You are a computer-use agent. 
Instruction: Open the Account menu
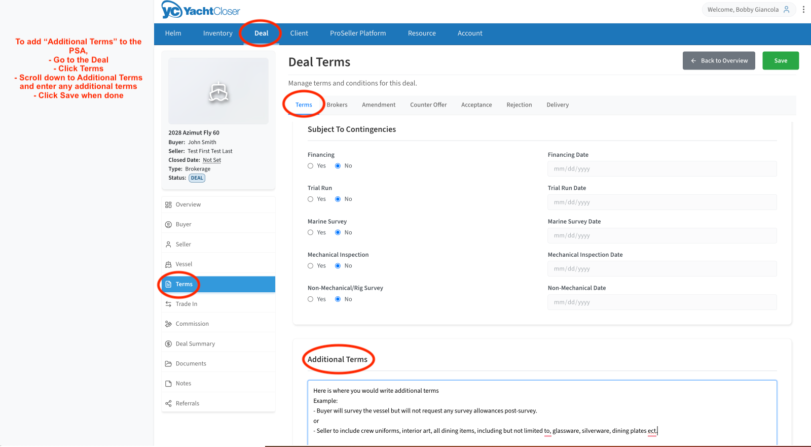pyautogui.click(x=470, y=33)
